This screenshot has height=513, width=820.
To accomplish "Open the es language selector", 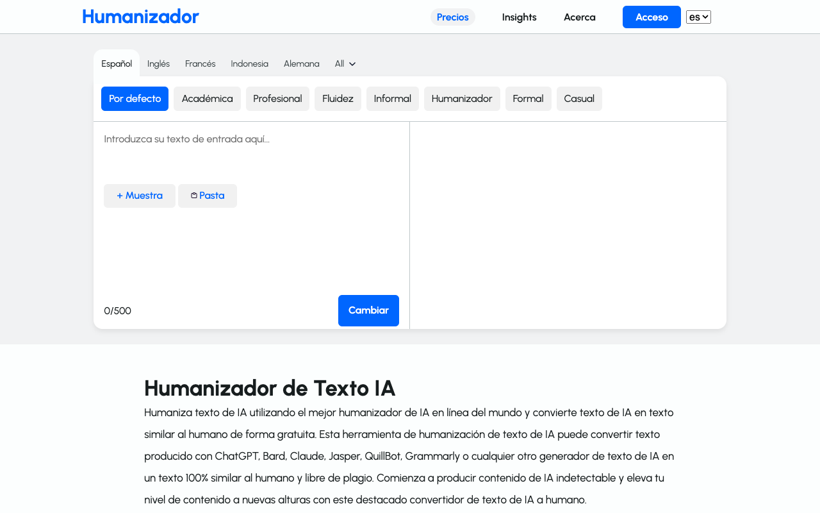I will 698,17.
